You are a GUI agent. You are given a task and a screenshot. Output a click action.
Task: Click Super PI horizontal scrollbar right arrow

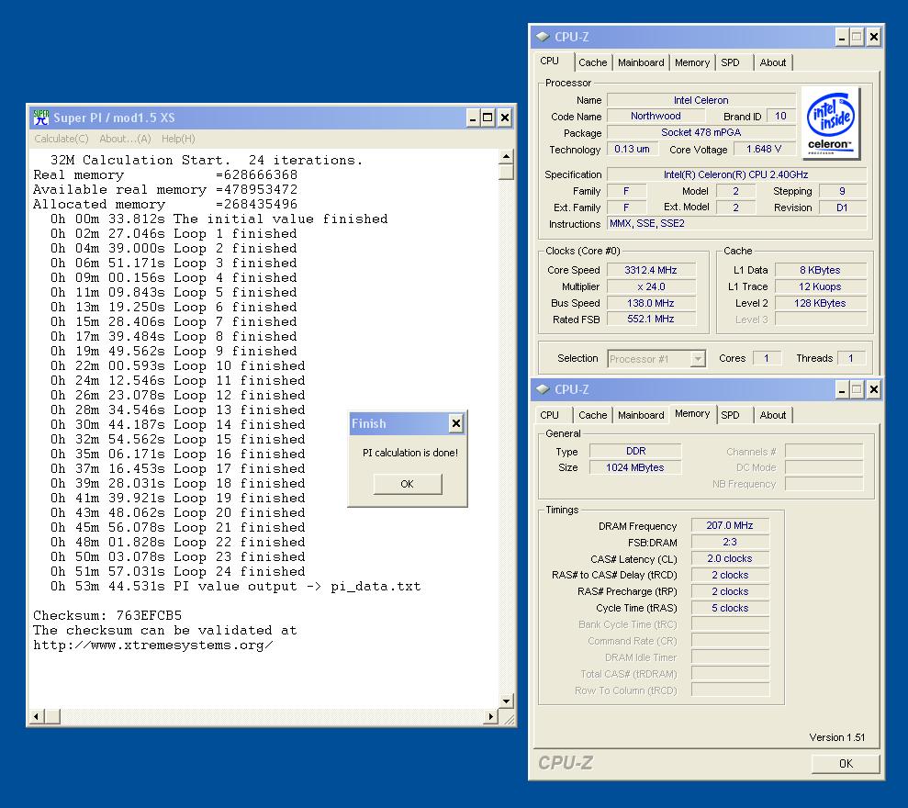491,716
